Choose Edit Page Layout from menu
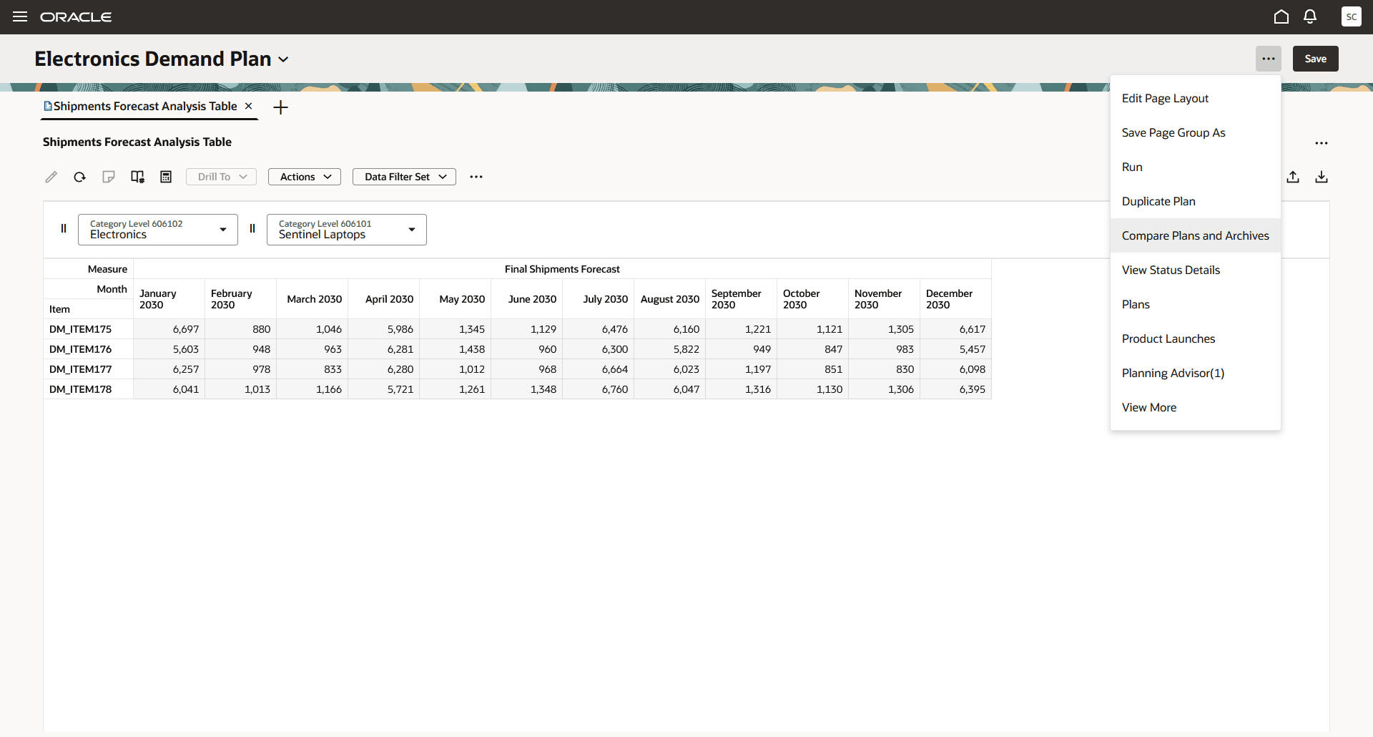 (x=1196, y=98)
